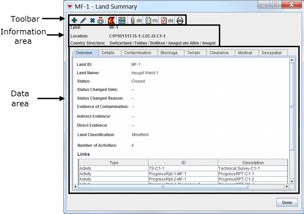304x214 pixels.
Task: Open attachments via the paperclip icon
Action: click(133, 21)
